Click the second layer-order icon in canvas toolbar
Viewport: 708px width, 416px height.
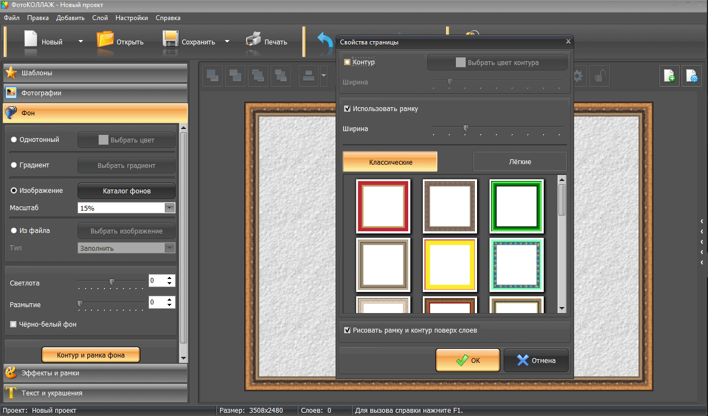235,76
